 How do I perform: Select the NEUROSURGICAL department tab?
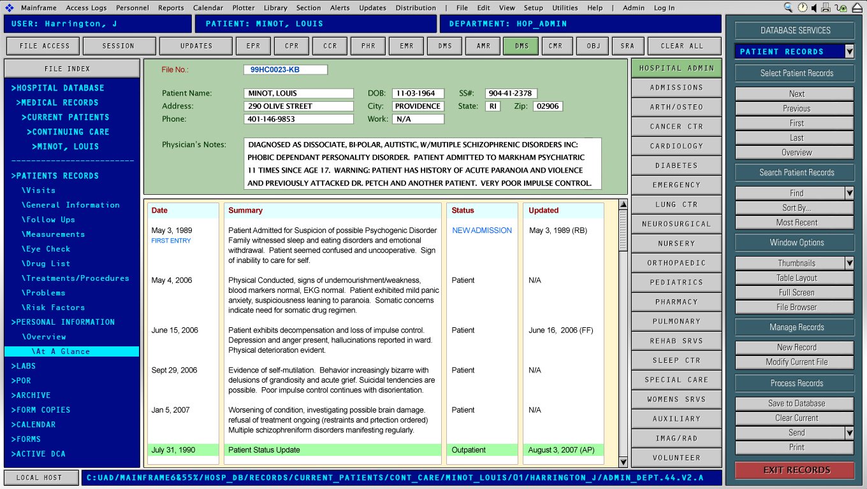pos(676,224)
